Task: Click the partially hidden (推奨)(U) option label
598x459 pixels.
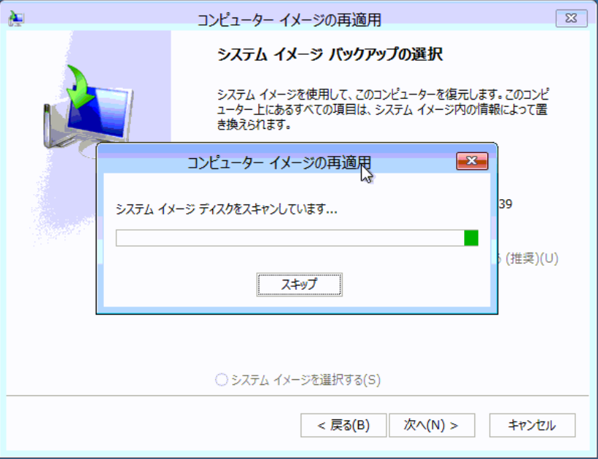Action: pyautogui.click(x=528, y=258)
